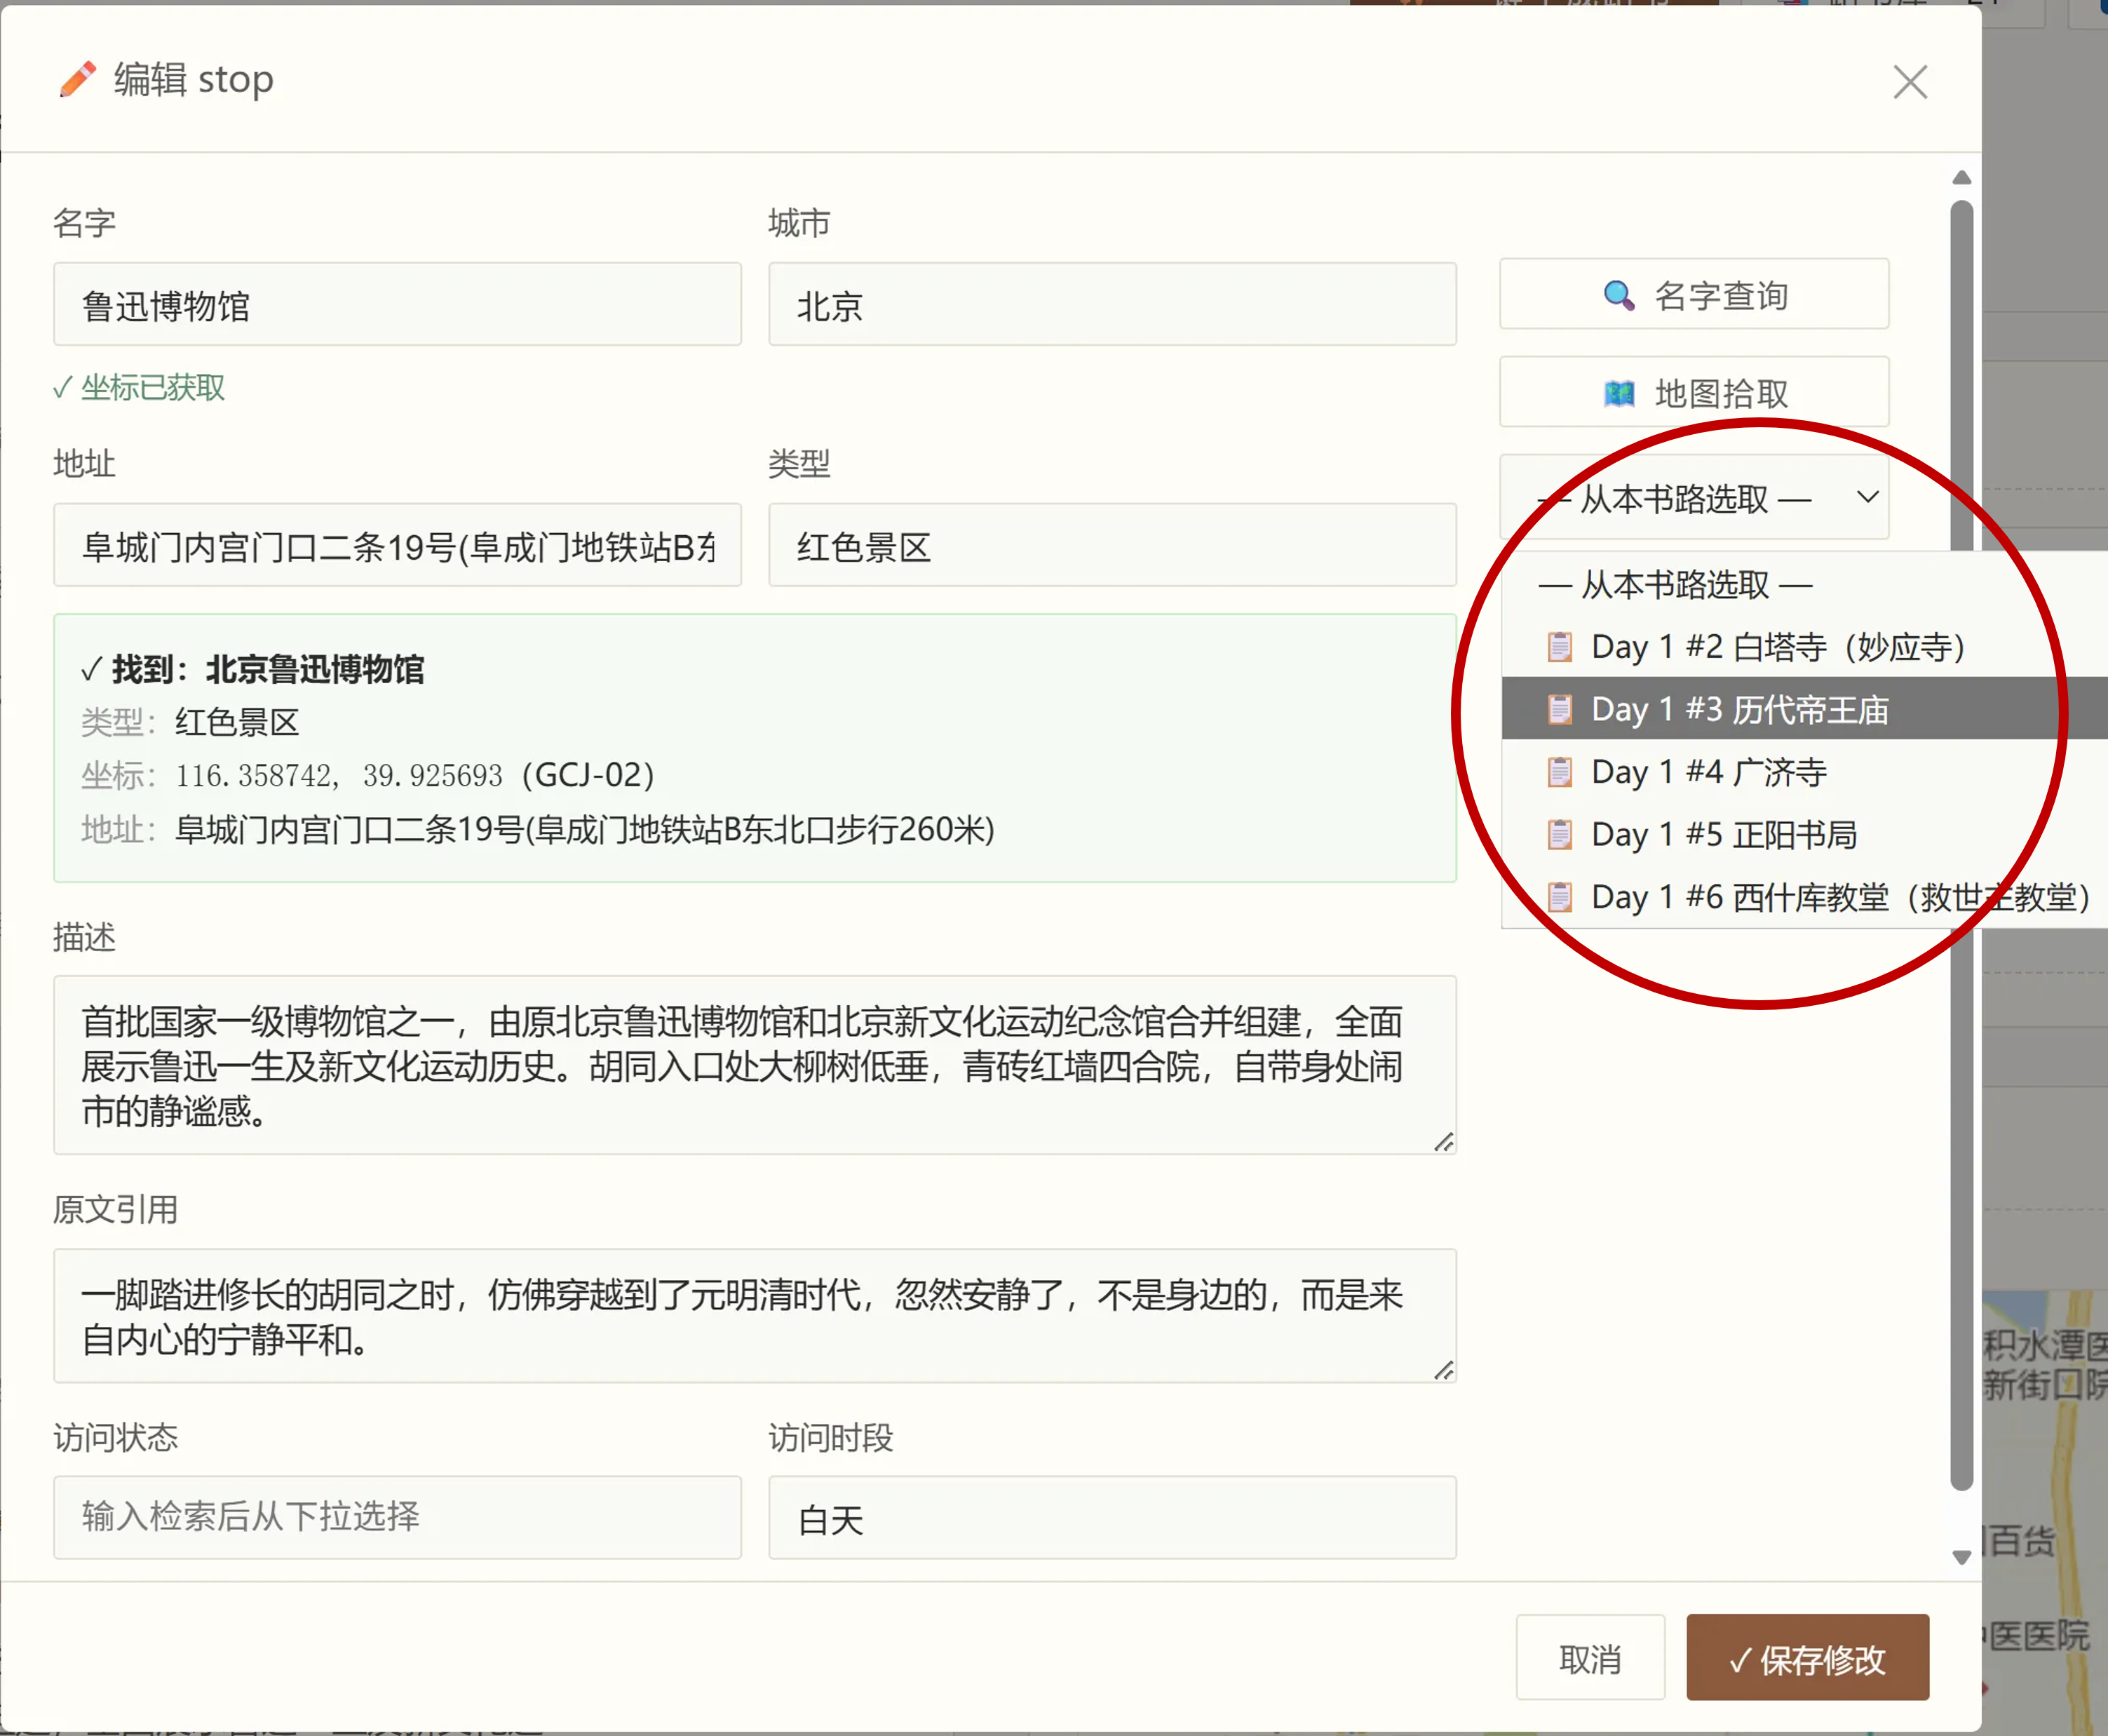Click into the 描述 text area
The image size is (2108, 1736).
coord(755,1065)
